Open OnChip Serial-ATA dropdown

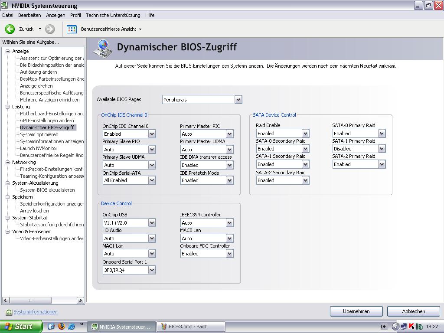(x=129, y=180)
